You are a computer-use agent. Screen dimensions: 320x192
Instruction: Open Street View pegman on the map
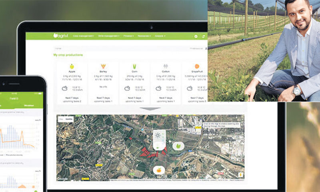tap(240, 175)
